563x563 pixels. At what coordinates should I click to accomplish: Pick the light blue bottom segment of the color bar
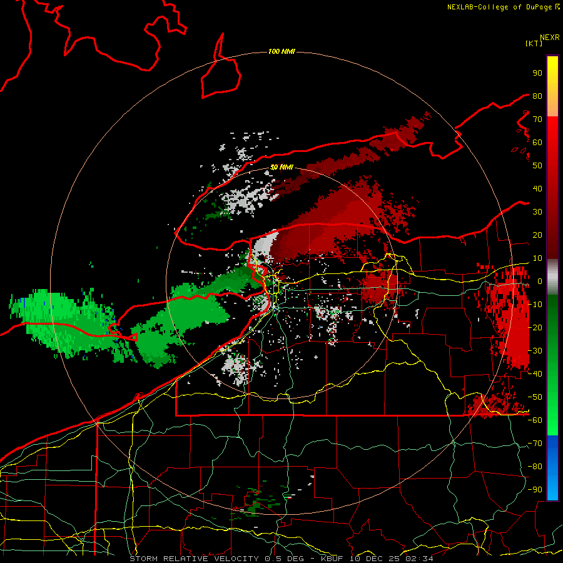552,489
